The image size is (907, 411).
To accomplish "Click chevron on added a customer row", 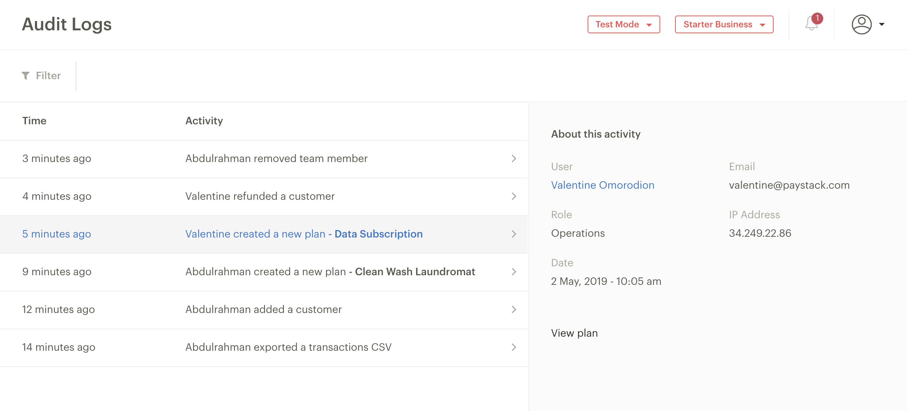I will (x=514, y=310).
